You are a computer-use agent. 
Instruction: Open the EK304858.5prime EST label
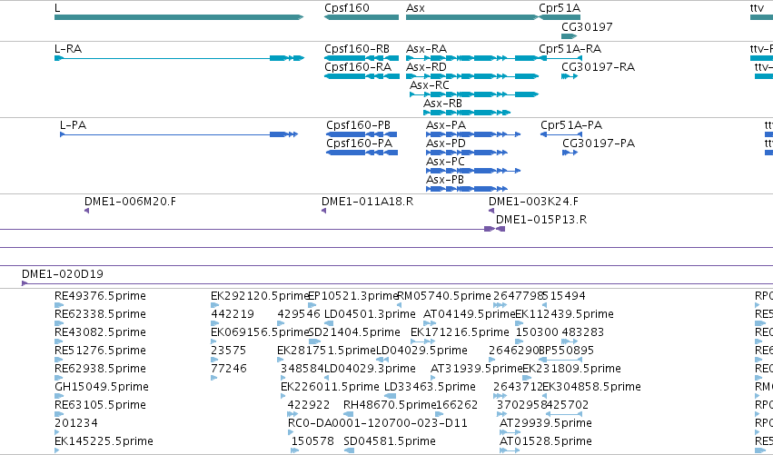[x=591, y=387]
